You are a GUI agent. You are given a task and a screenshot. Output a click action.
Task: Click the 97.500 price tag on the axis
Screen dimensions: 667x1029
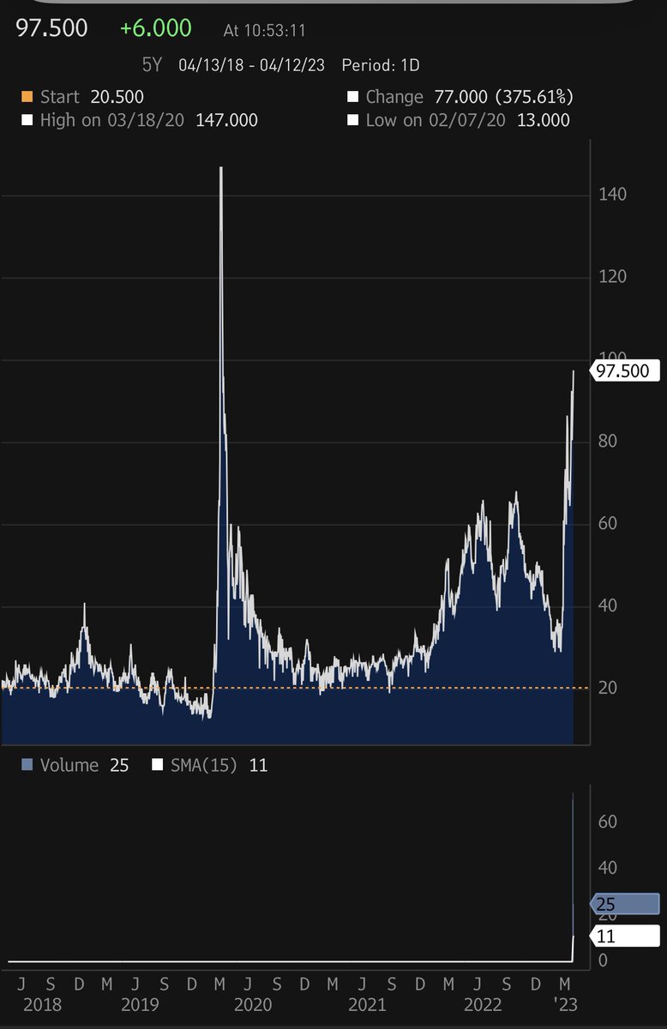(x=626, y=371)
